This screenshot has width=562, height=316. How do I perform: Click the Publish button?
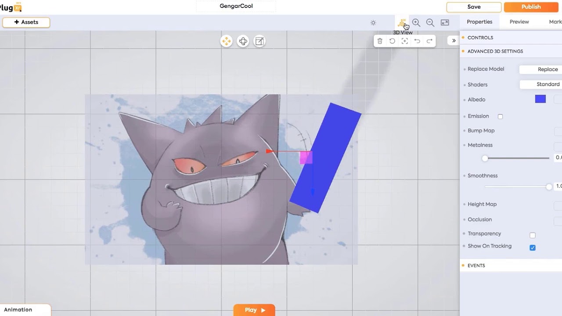(x=531, y=7)
